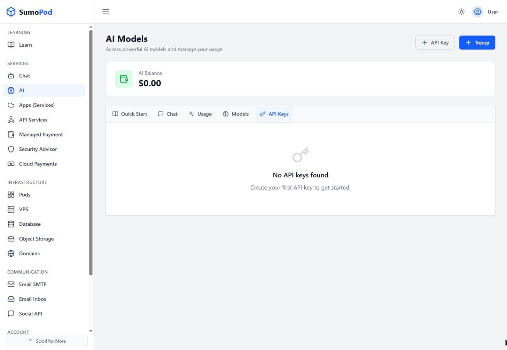Image resolution: width=507 pixels, height=350 pixels.
Task: Click the Security Advisor shield icon
Action: click(x=11, y=149)
